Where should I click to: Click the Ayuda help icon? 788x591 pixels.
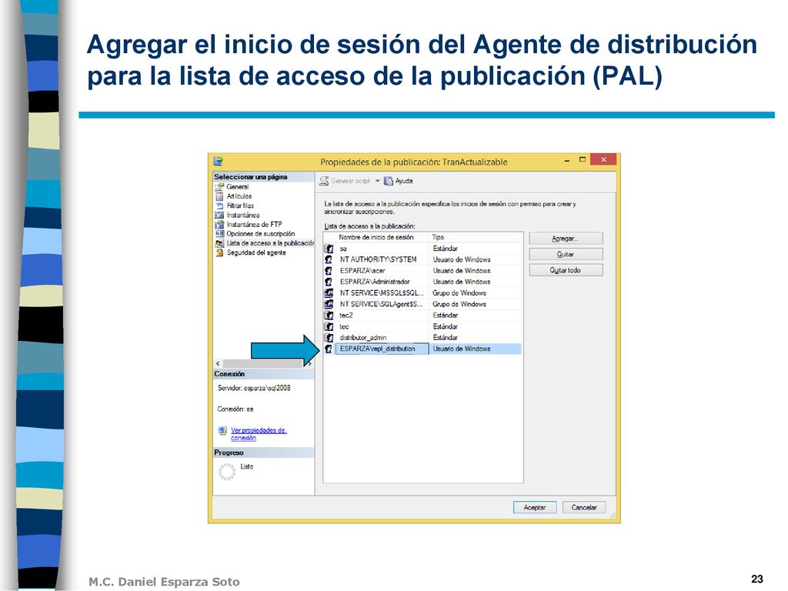389,181
